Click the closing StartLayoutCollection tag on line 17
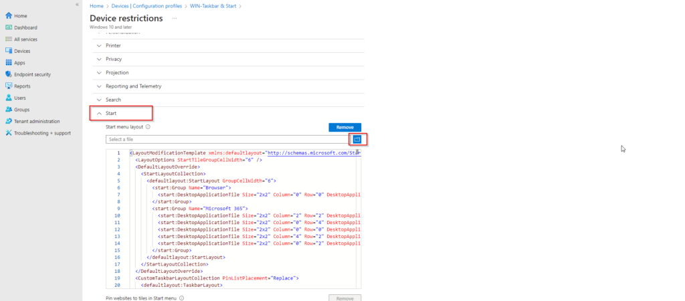 pyautogui.click(x=175, y=264)
